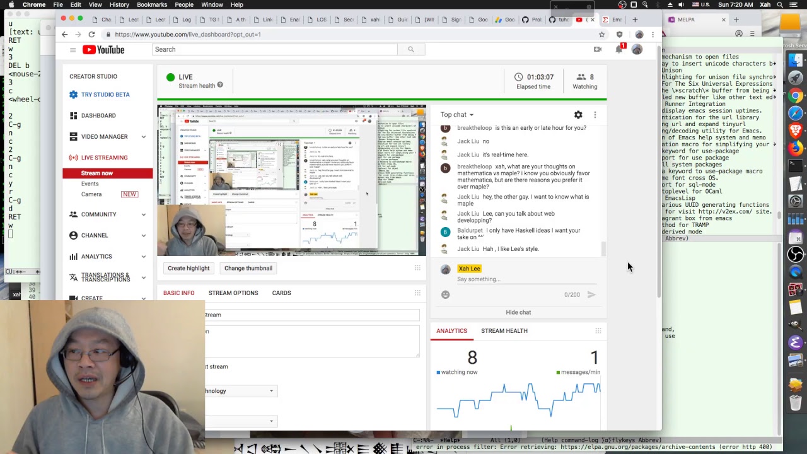This screenshot has height=454, width=807.
Task: Click the Chrome address bar URL
Action: coord(188,34)
